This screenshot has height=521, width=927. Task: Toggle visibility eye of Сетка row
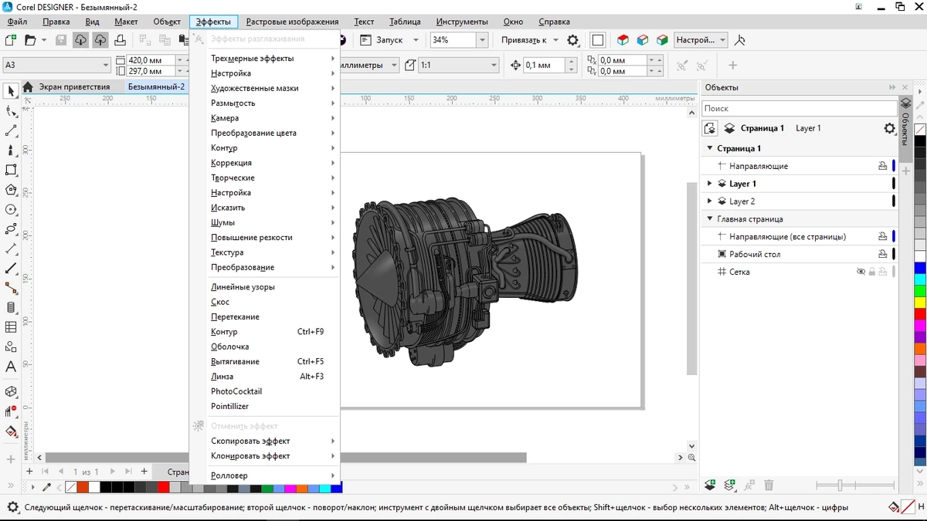[x=861, y=272]
